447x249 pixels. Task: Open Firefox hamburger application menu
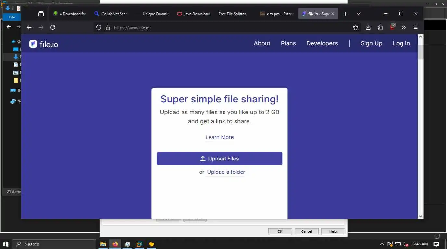415,28
